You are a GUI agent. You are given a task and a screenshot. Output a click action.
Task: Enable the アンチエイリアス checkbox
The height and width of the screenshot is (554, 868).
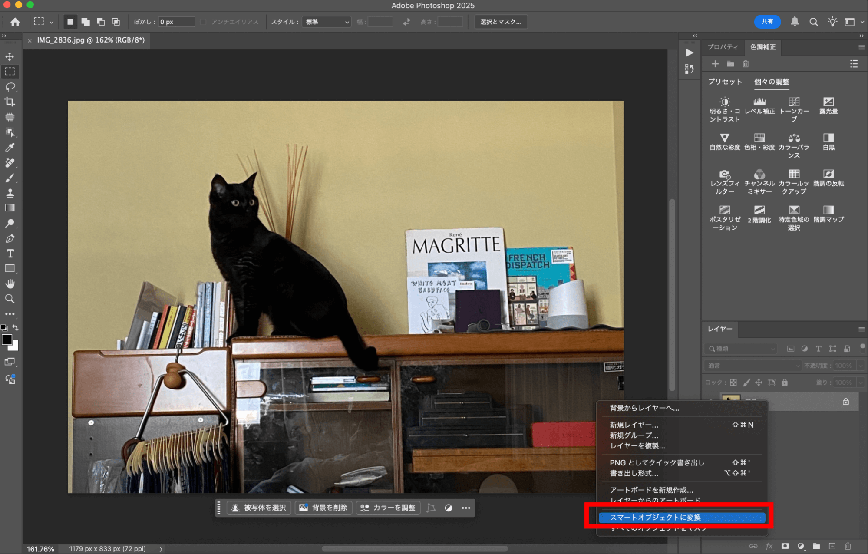[x=203, y=22]
